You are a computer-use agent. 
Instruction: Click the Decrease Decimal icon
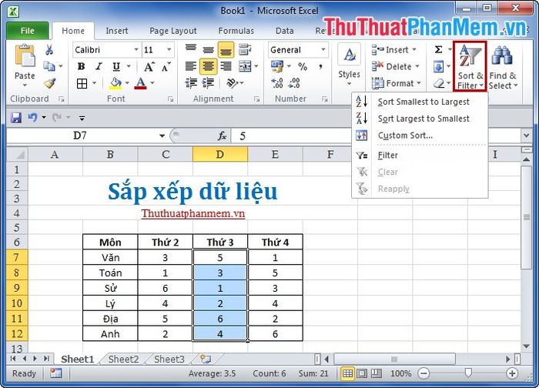click(294, 83)
